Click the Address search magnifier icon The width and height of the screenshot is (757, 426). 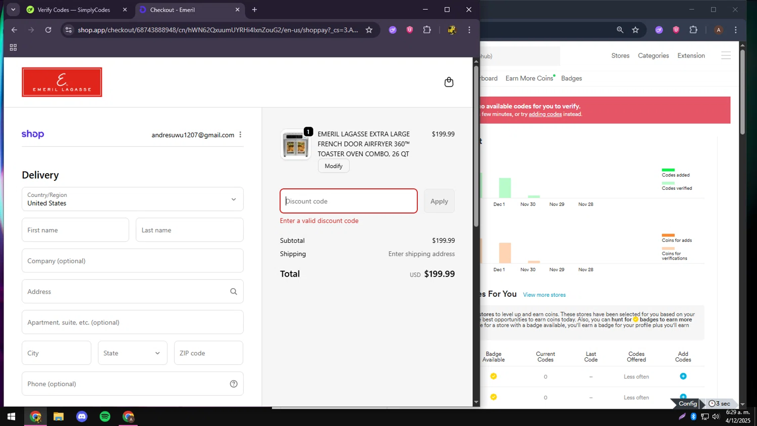(234, 292)
